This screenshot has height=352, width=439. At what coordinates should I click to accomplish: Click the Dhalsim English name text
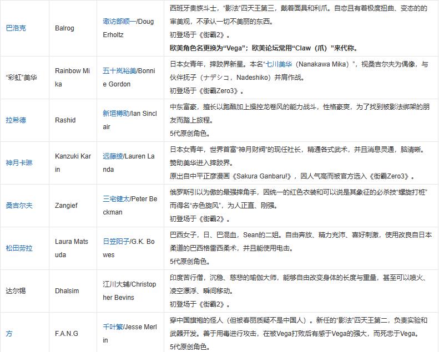(67, 291)
